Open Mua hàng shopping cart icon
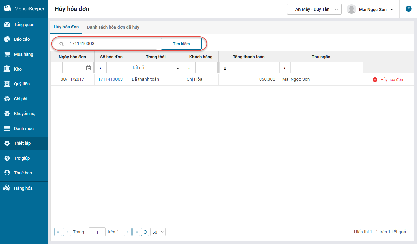This screenshot has width=417, height=244. click(x=7, y=54)
